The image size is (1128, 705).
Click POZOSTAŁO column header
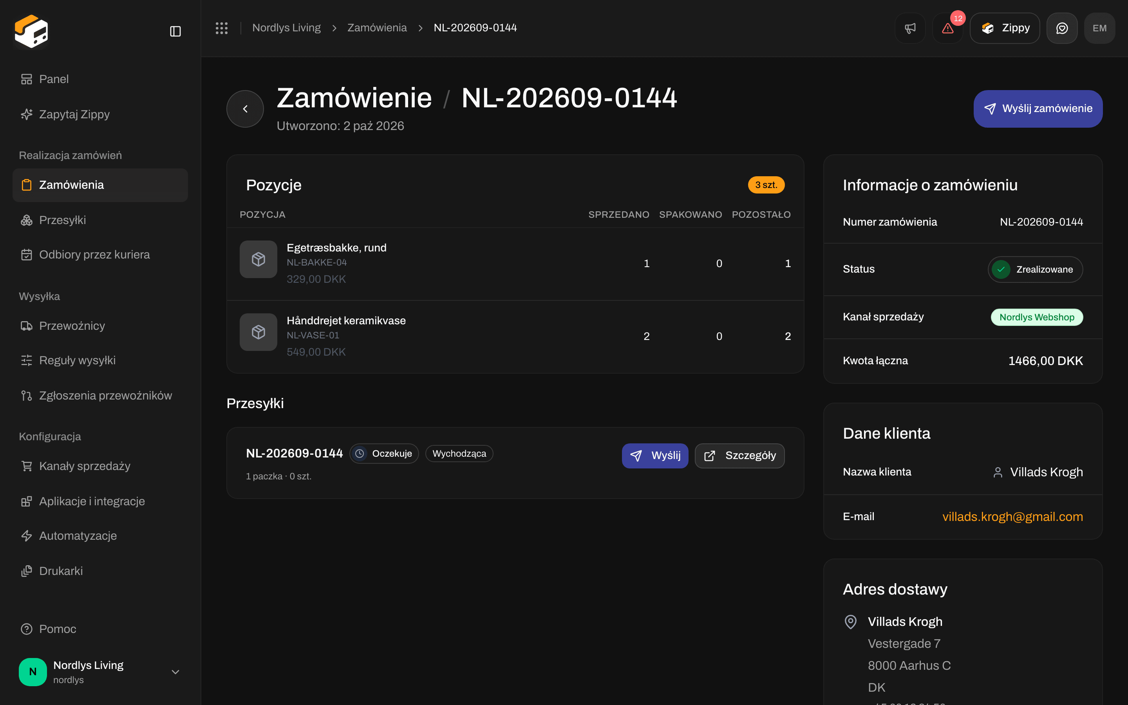click(x=761, y=215)
